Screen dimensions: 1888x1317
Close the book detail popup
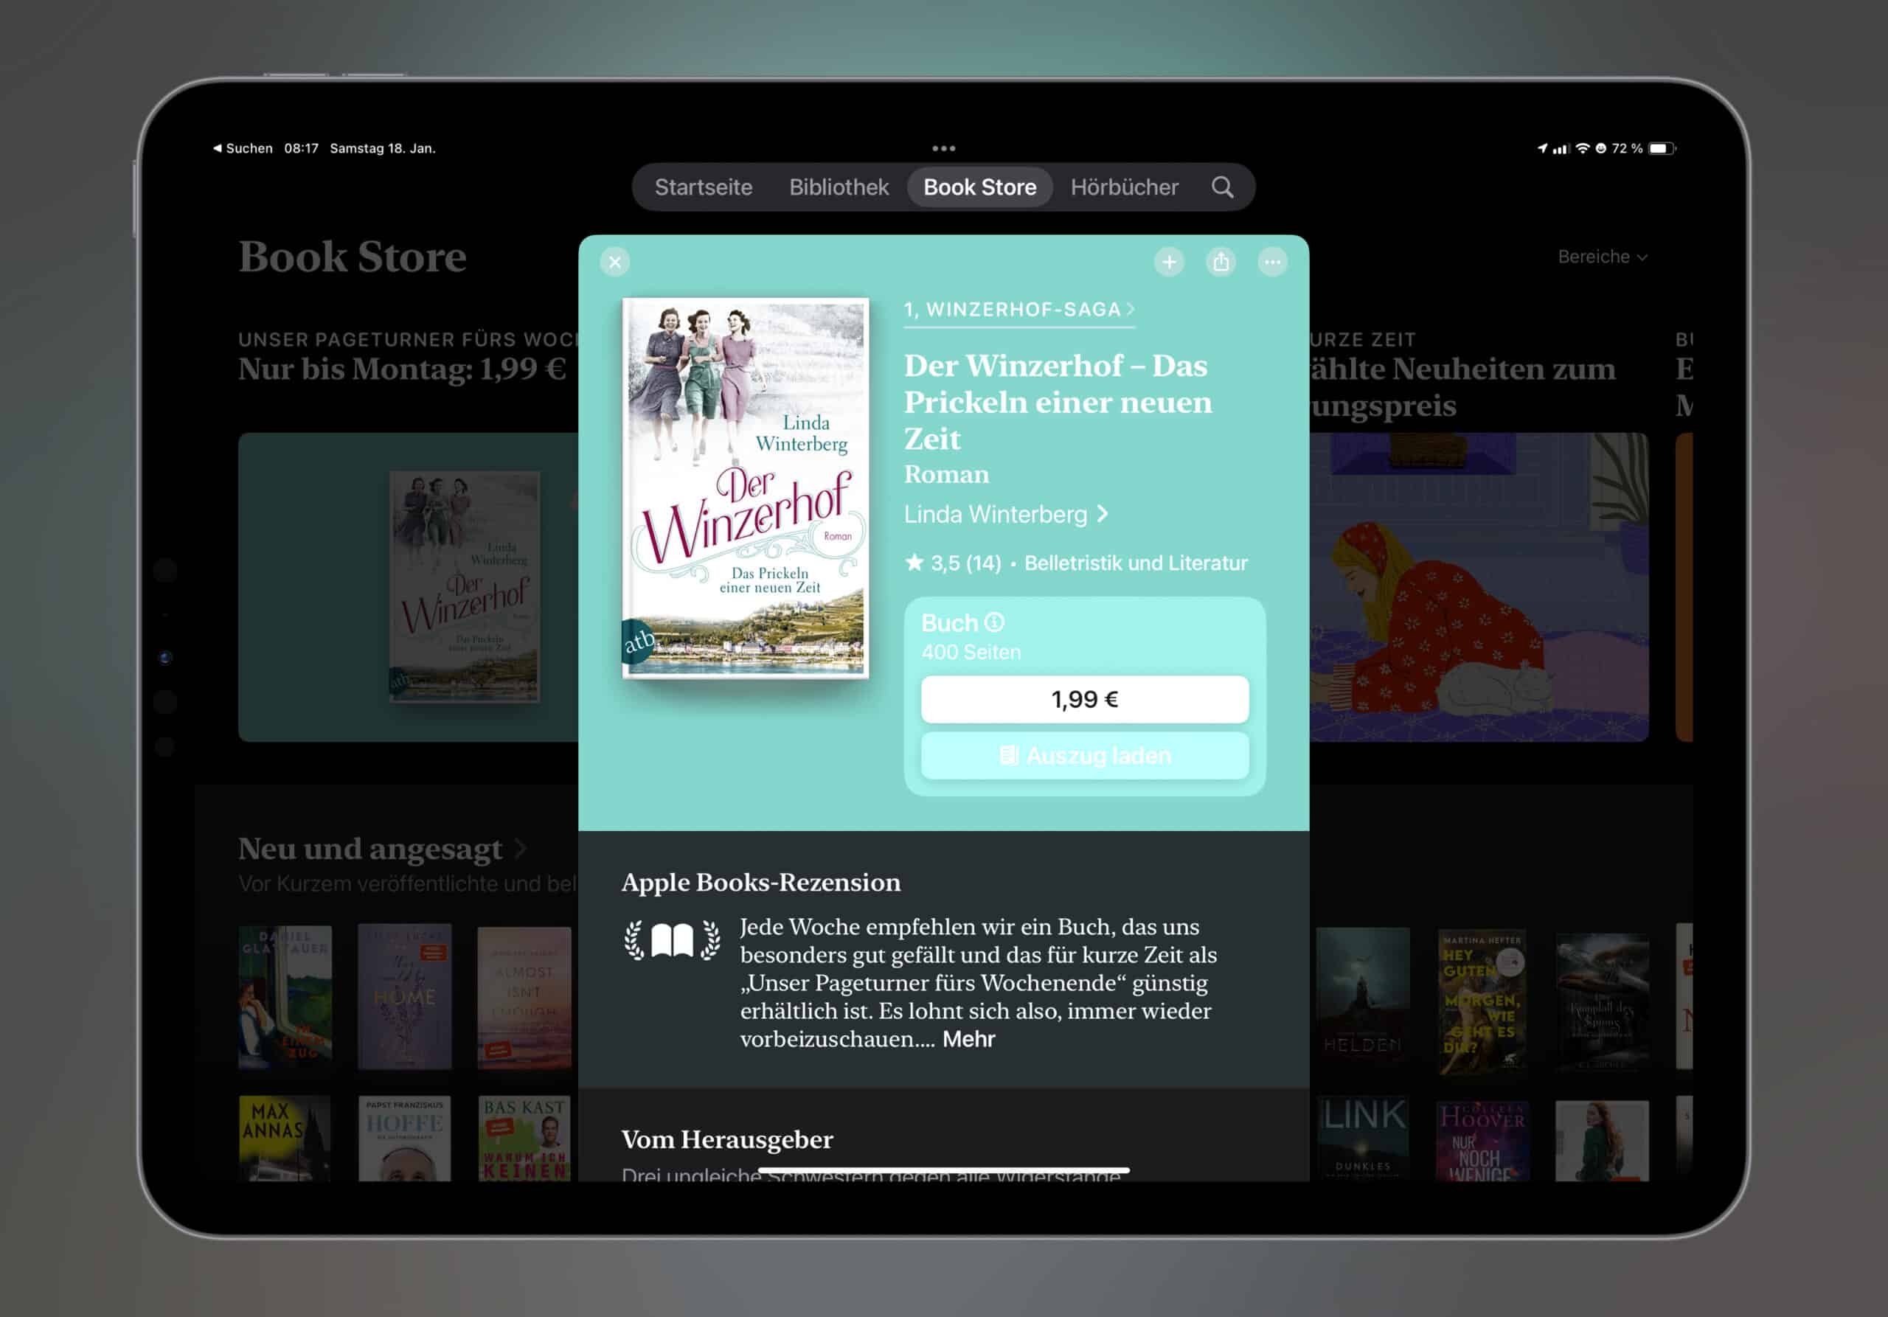click(x=615, y=262)
